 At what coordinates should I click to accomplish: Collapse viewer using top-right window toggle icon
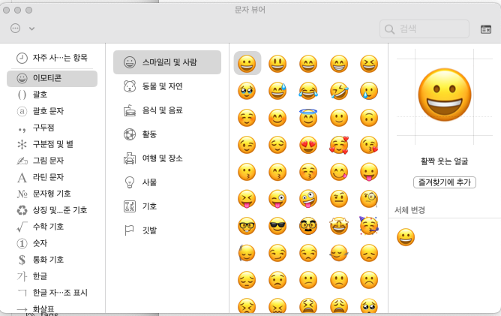pos(486,29)
